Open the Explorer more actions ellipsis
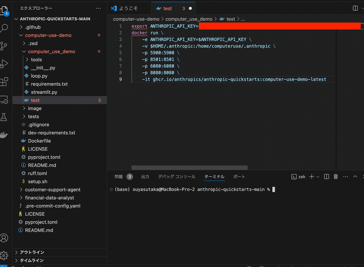Screen dimensions: 364x267 click(x=98, y=8)
